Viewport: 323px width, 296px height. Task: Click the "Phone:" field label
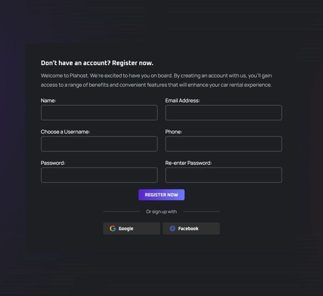[173, 132]
